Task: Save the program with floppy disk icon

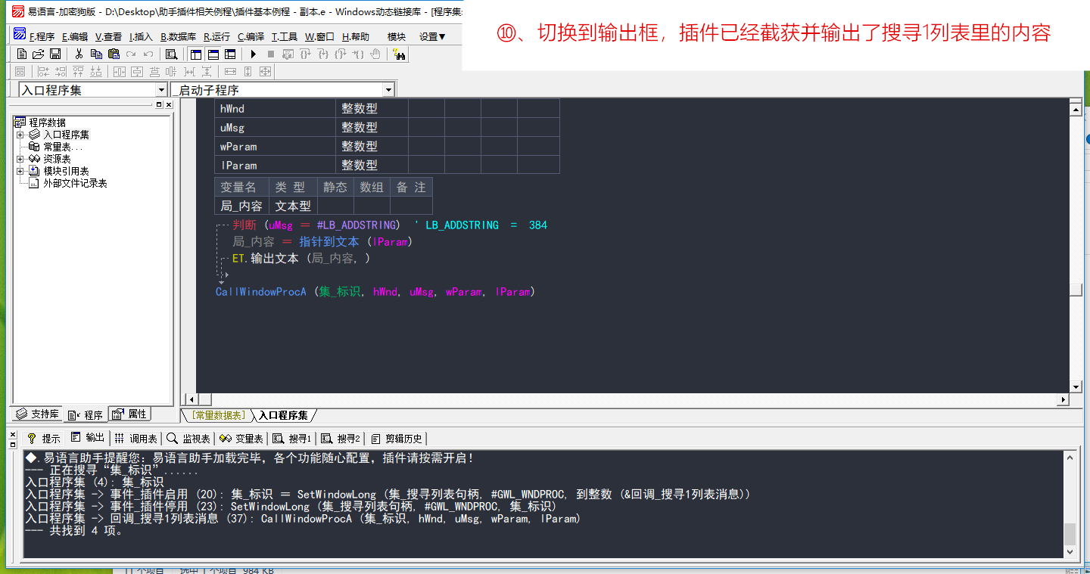Action: click(x=54, y=54)
